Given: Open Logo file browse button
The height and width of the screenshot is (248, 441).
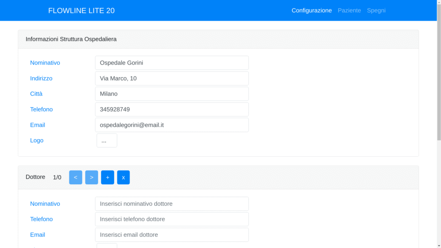Looking at the screenshot, I should 107,140.
